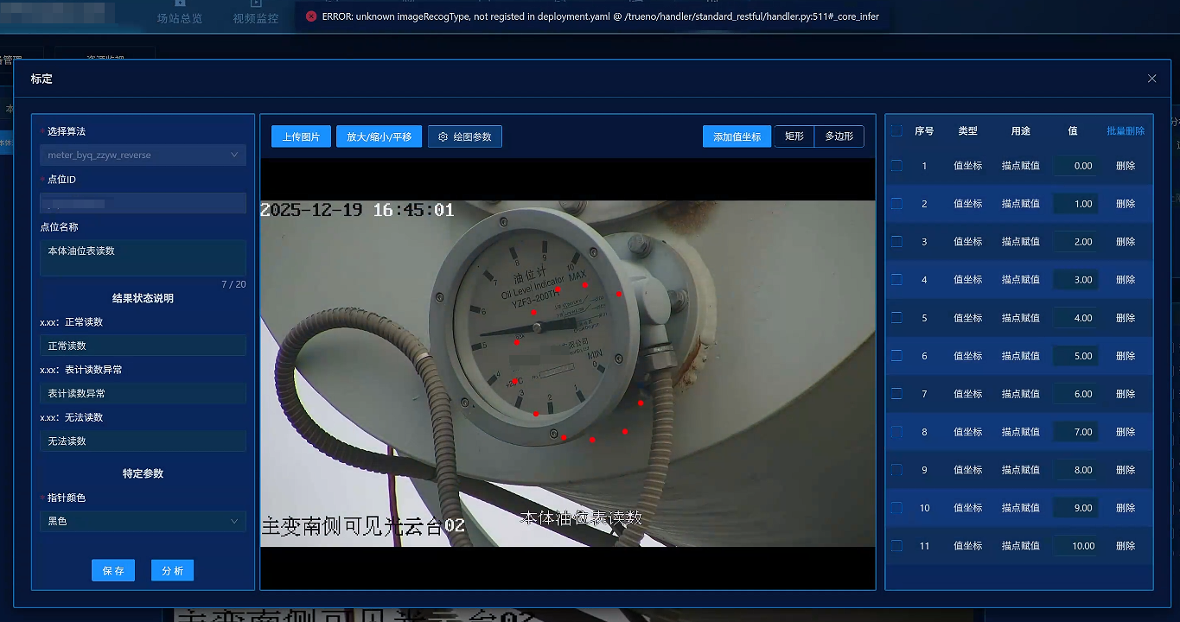Check the checkbox for row 1
Image resolution: width=1180 pixels, height=622 pixels.
[x=896, y=166]
